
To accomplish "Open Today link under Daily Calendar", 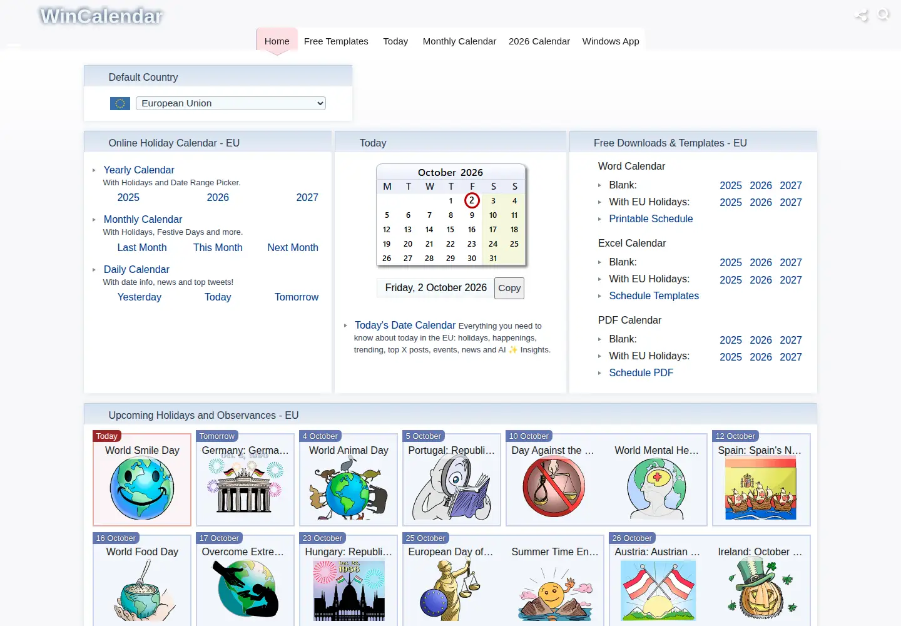I will [218, 297].
